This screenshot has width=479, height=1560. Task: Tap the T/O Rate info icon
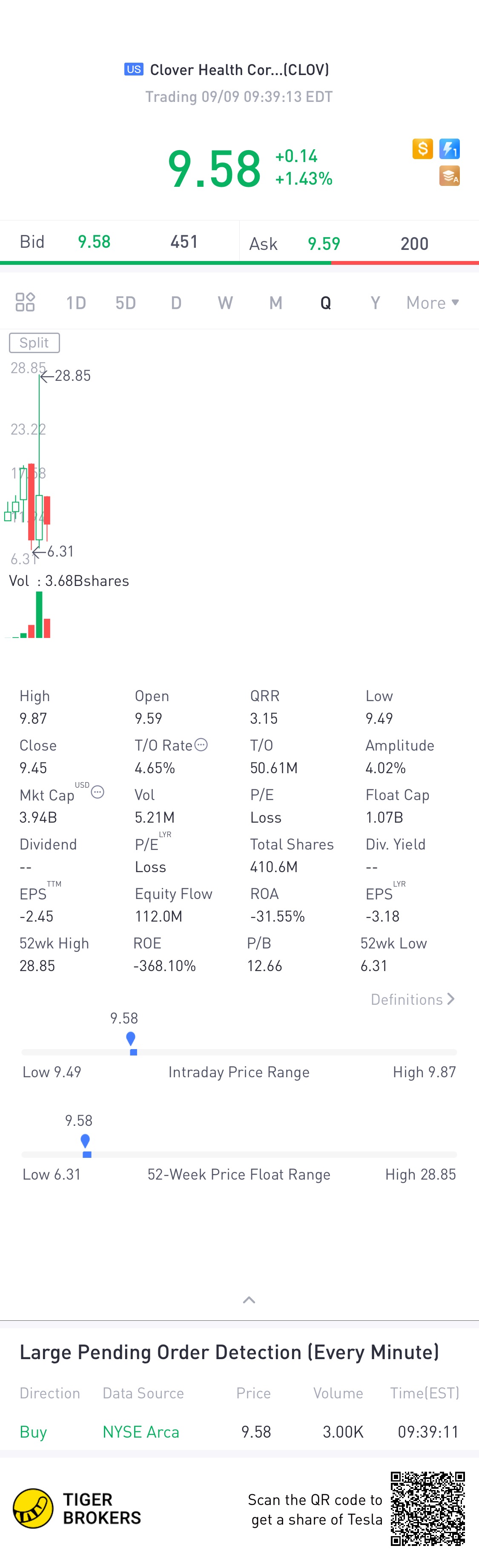coord(201,744)
